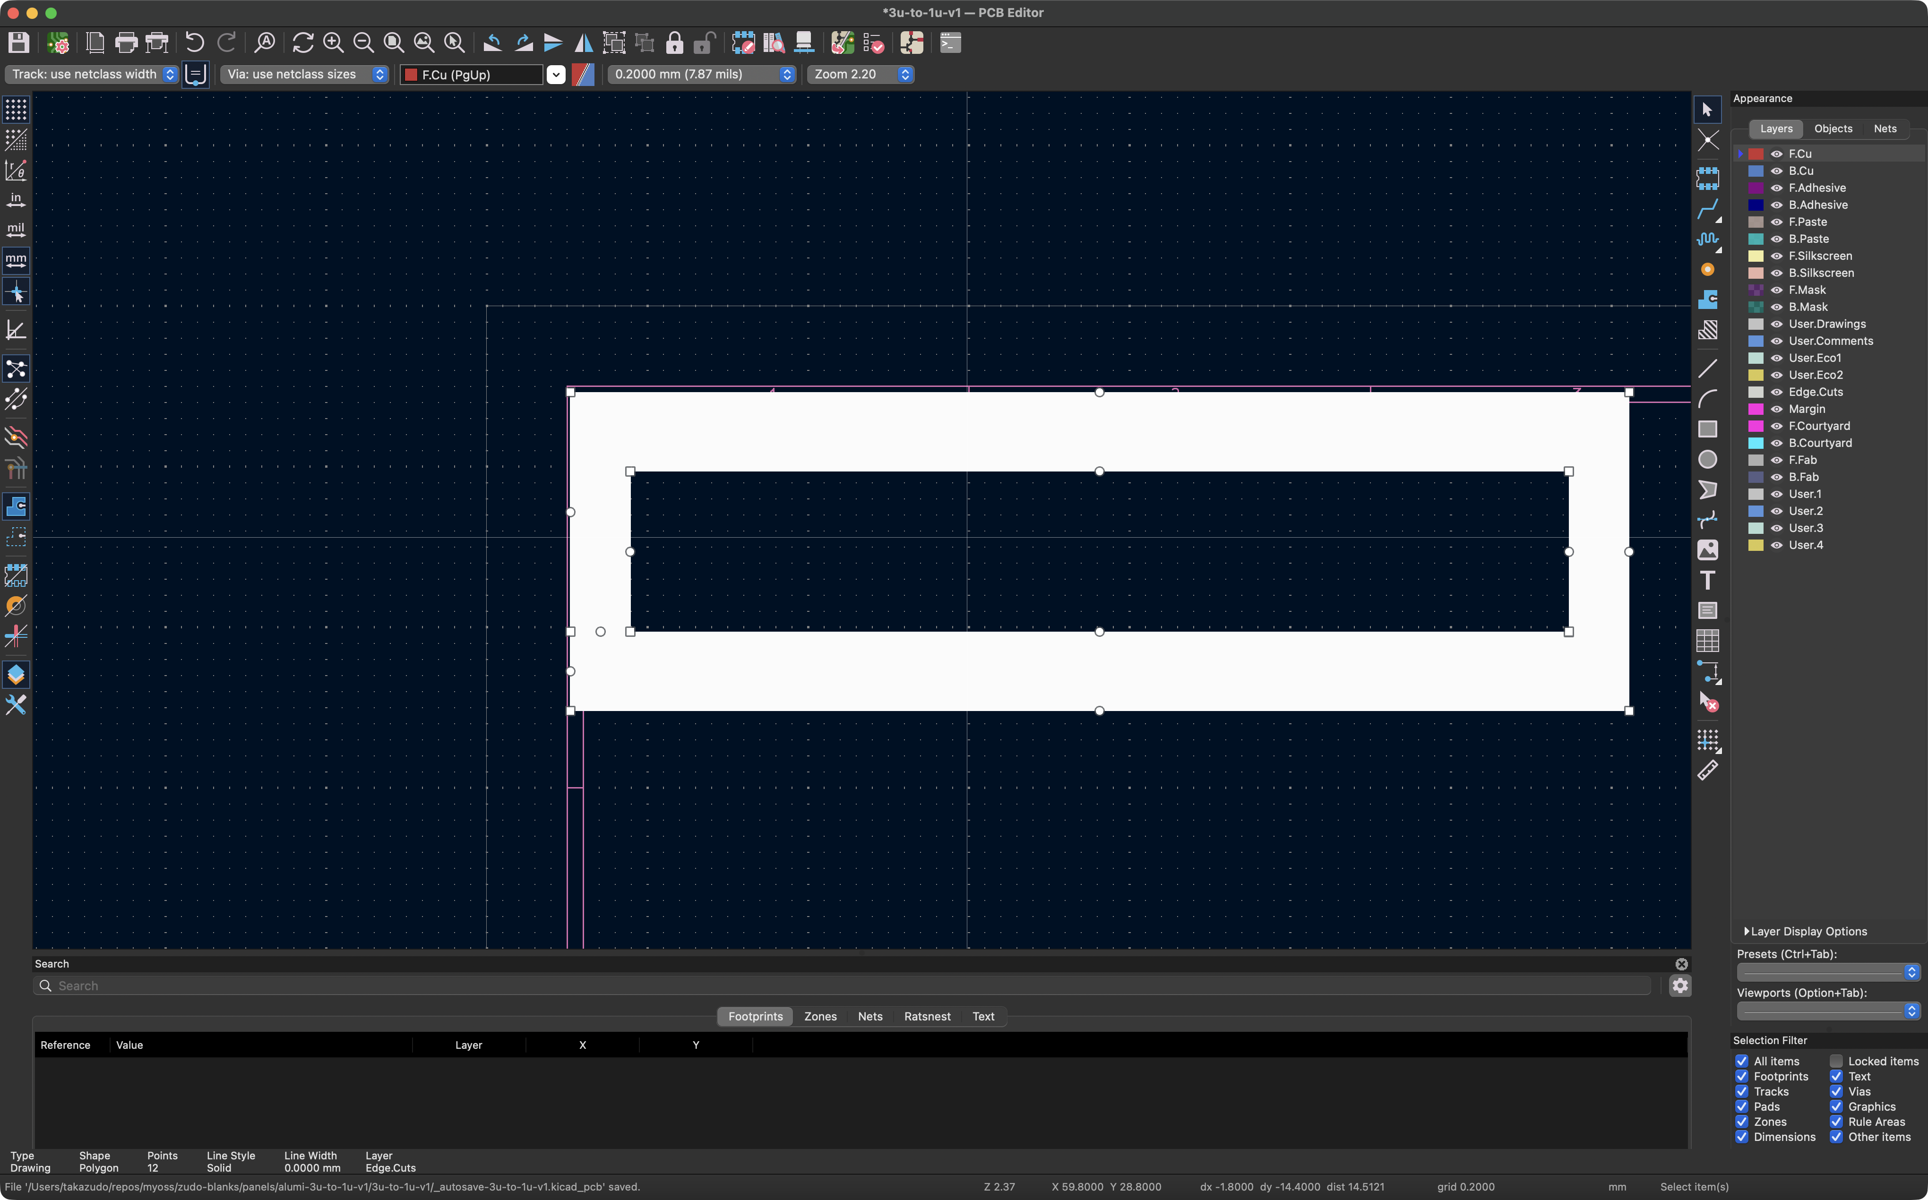Select the Draw rectangle tool
This screenshot has width=1928, height=1200.
pyautogui.click(x=1707, y=429)
